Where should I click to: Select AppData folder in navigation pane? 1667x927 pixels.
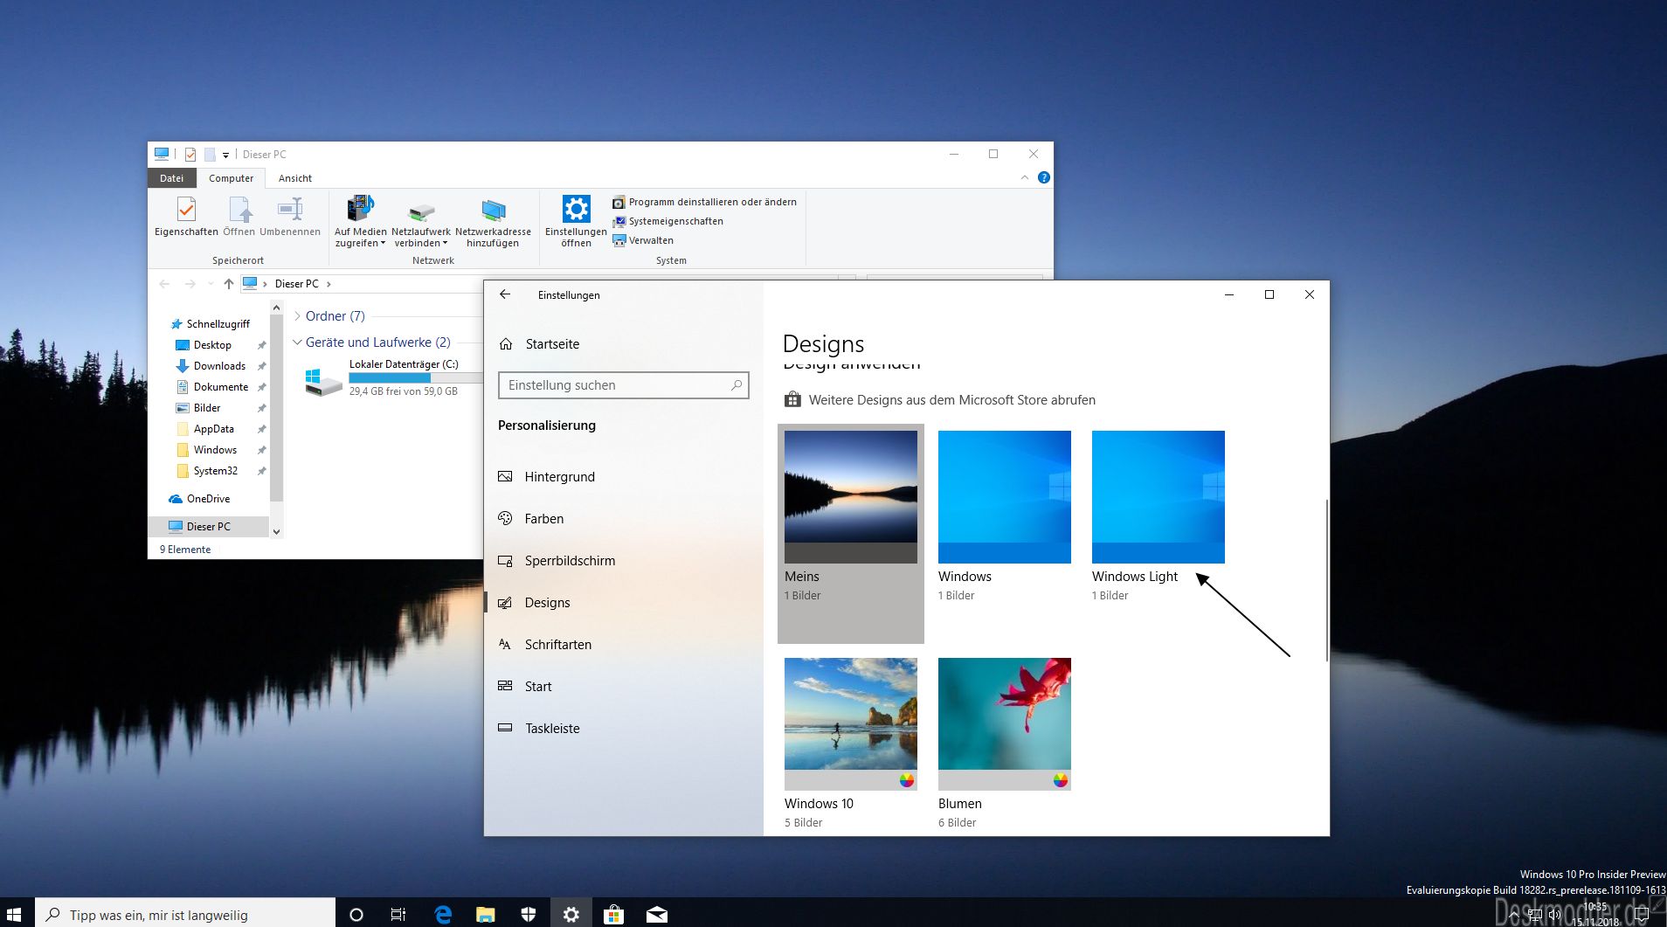(214, 429)
